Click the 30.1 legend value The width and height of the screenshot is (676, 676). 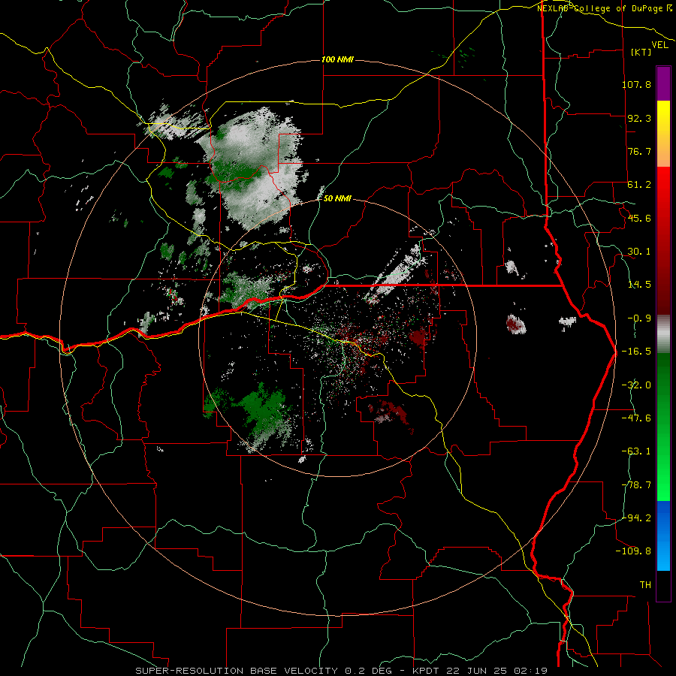point(639,251)
